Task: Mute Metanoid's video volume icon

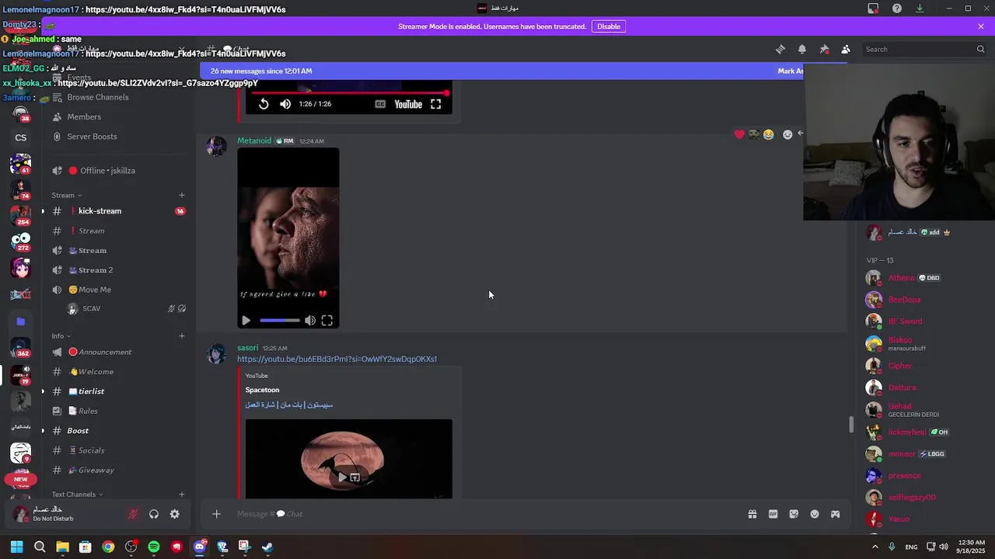Action: pyautogui.click(x=310, y=321)
